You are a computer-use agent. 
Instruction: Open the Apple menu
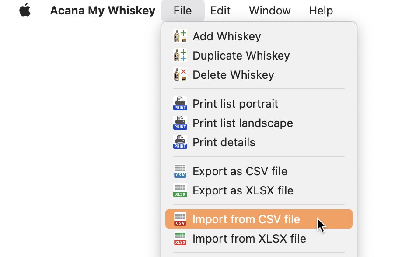(25, 10)
